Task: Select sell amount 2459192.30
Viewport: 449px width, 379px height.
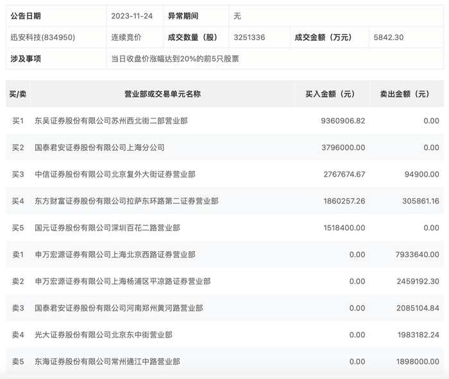Action: click(418, 282)
